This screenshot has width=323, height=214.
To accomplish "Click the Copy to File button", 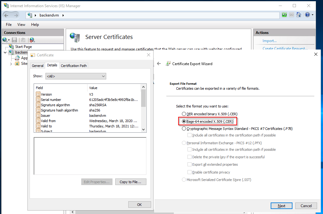I will point(131,182).
